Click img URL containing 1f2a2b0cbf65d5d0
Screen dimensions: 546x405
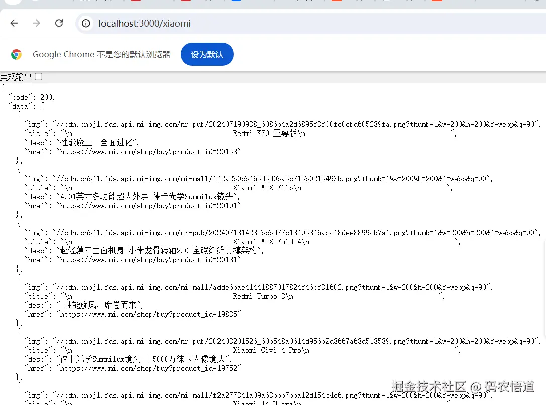coord(272,179)
